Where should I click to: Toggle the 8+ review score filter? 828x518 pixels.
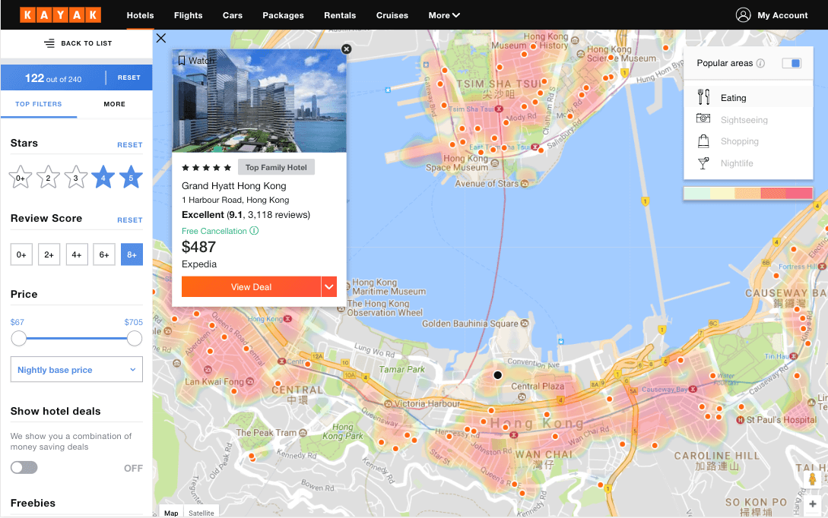132,254
